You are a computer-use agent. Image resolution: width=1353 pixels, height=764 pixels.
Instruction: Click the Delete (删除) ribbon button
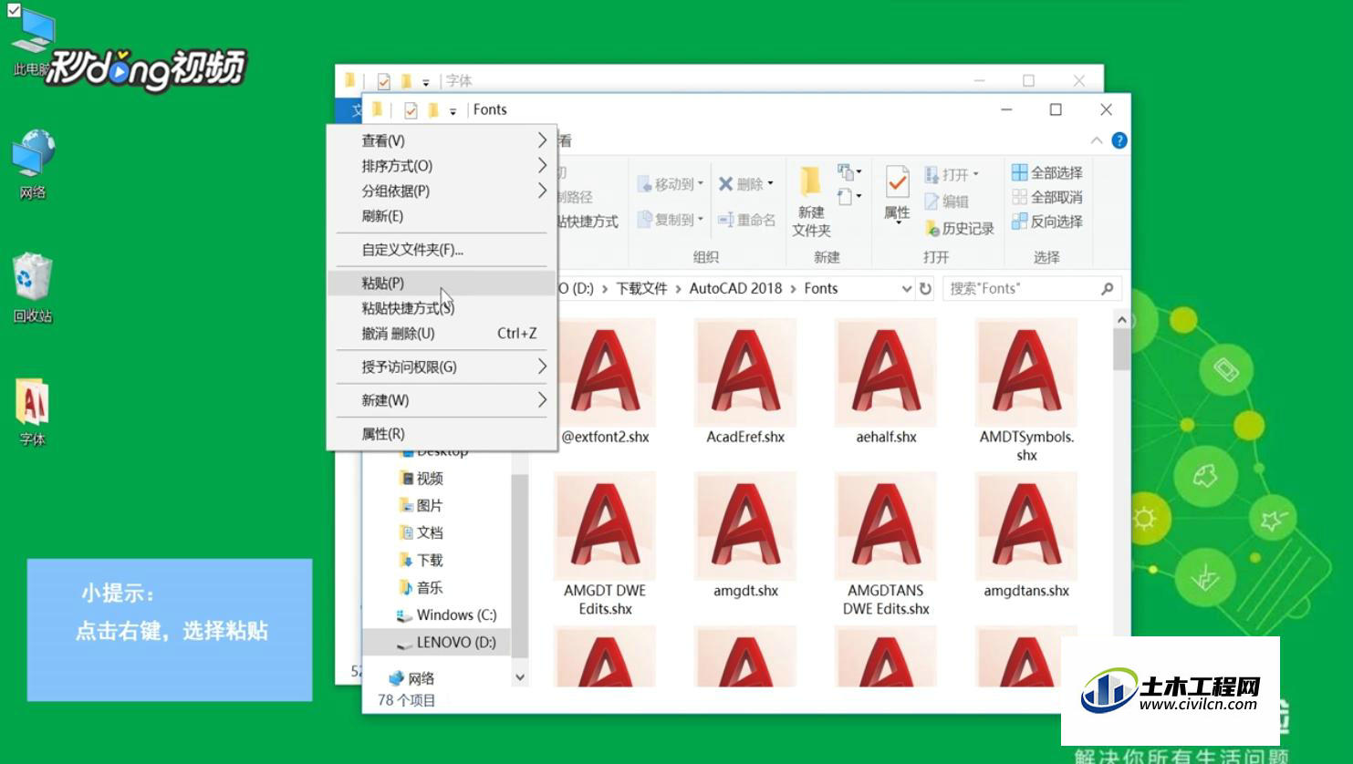click(745, 184)
